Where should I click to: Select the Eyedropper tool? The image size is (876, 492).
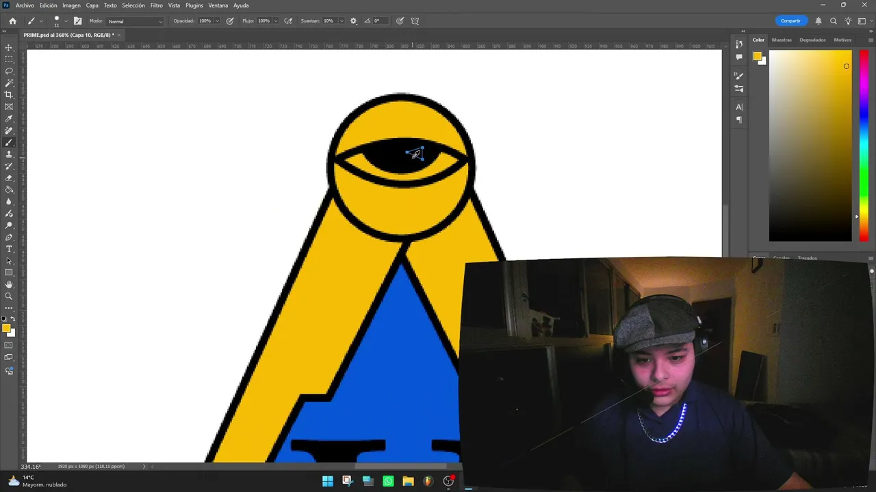[x=9, y=119]
